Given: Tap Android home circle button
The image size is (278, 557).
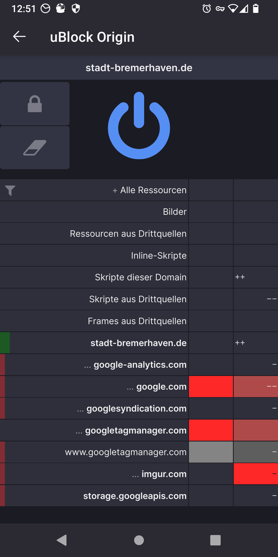Looking at the screenshot, I should point(139,540).
